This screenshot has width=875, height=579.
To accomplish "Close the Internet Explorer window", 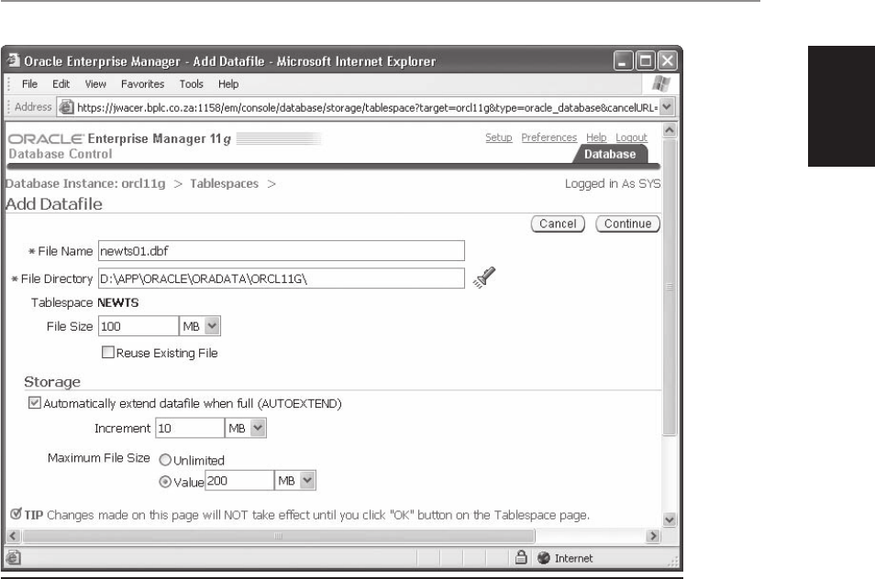I will tap(668, 60).
